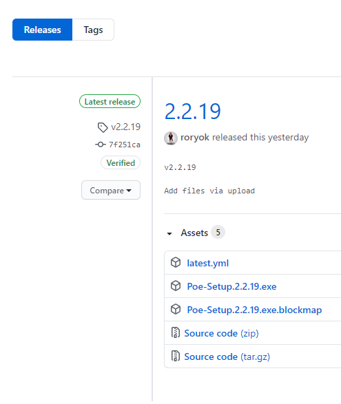Click the zip file icon for Source code (zip)

tap(176, 332)
